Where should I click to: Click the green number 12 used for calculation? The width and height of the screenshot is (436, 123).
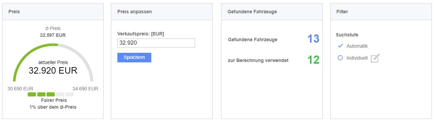313,60
